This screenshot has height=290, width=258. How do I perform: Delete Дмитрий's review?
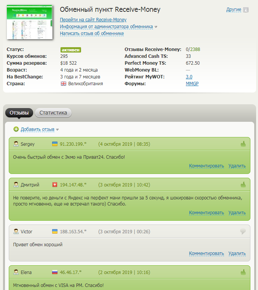click(237, 213)
